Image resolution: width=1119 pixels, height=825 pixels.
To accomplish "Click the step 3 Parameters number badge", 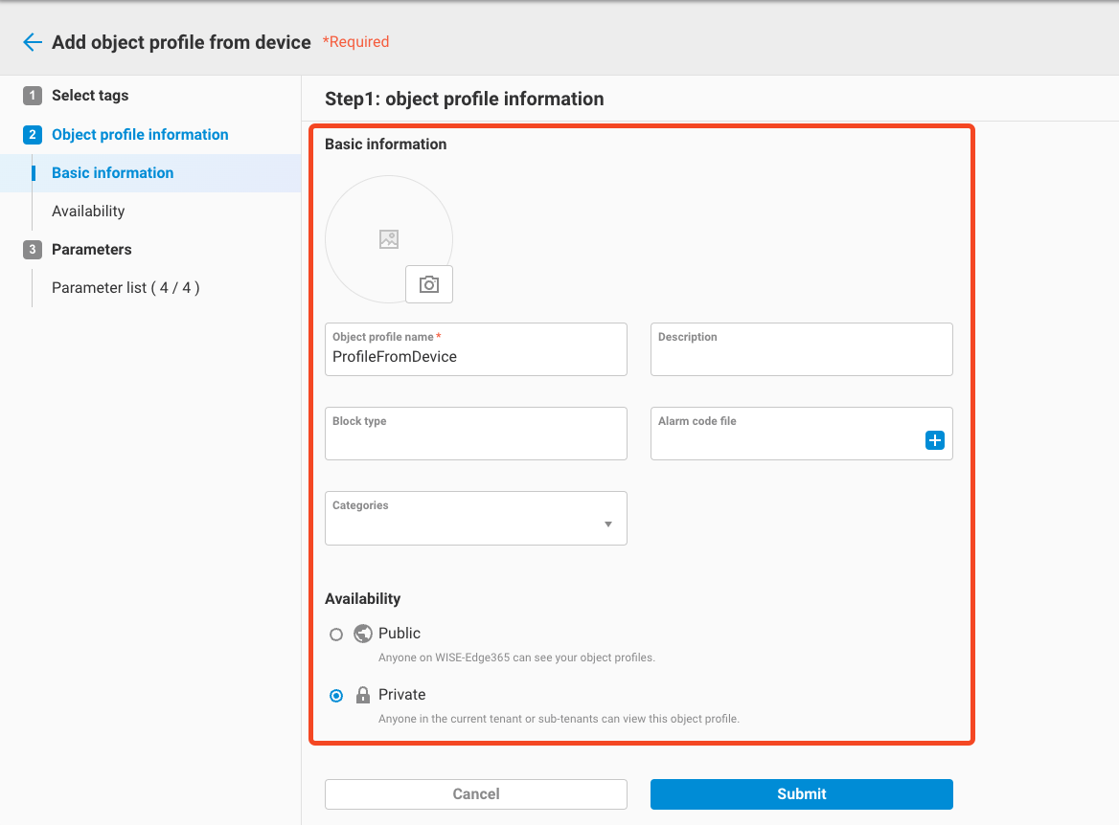I will [33, 250].
